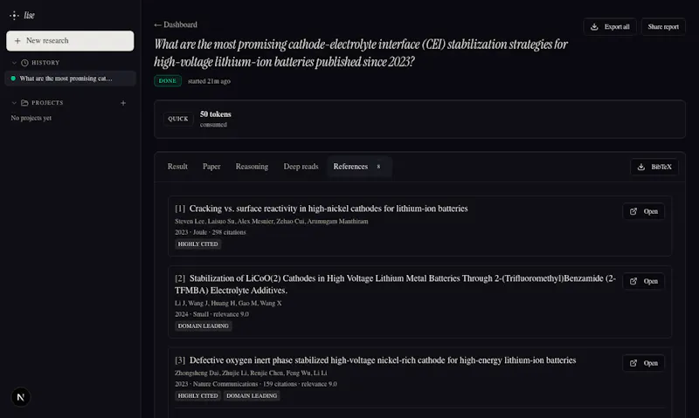Download BibTeX file
This screenshot has height=418, width=699.
[x=654, y=167]
